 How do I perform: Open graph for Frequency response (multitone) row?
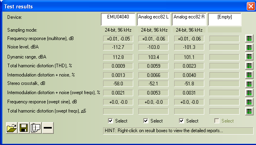(x=249, y=38)
